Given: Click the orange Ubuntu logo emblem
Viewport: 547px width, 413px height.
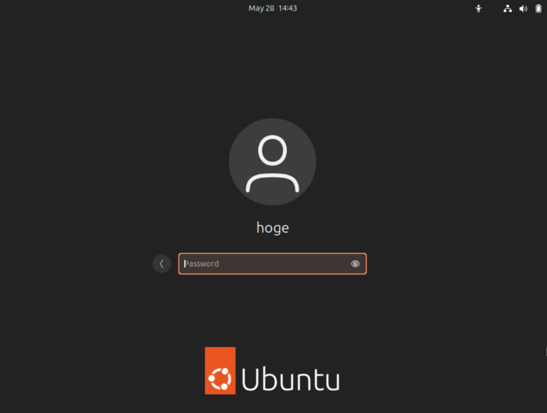Looking at the screenshot, I should (220, 371).
